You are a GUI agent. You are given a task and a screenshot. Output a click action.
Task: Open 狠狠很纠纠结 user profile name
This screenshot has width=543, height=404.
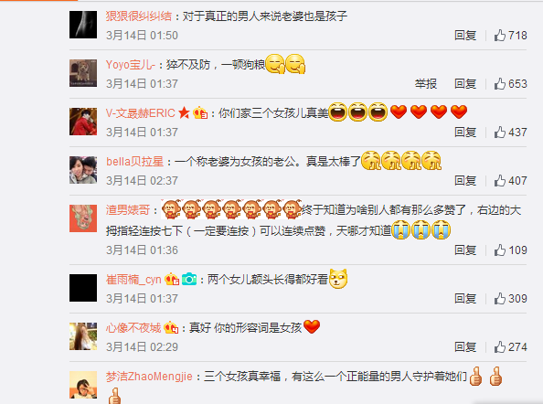pyautogui.click(x=139, y=16)
